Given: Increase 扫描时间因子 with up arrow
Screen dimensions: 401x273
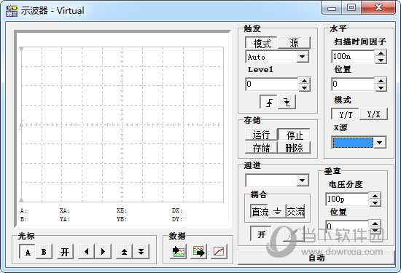Looking at the screenshot, I should tap(381, 53).
